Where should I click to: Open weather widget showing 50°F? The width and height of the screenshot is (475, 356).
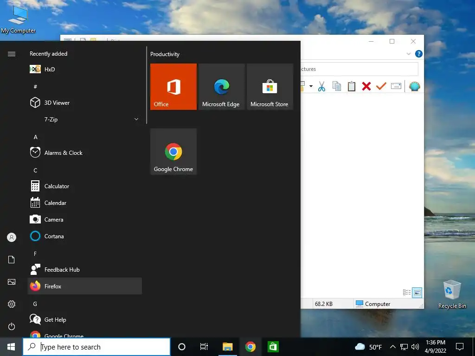(x=368, y=347)
